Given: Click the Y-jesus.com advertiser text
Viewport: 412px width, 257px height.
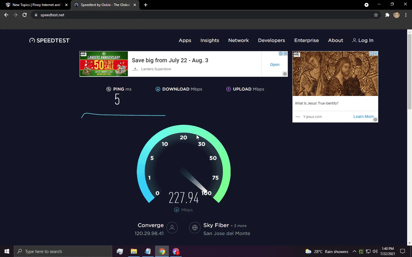Looking at the screenshot, I should (x=312, y=117).
